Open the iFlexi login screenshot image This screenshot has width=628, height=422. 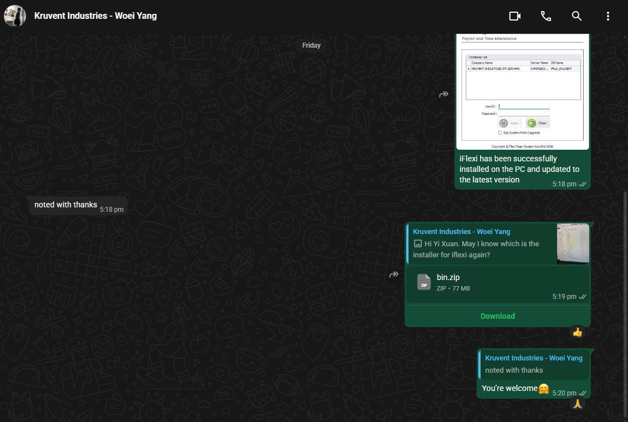pos(523,91)
